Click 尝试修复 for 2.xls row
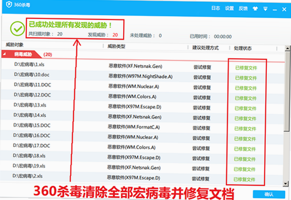The height and width of the screenshot is (200, 291). 201,179
